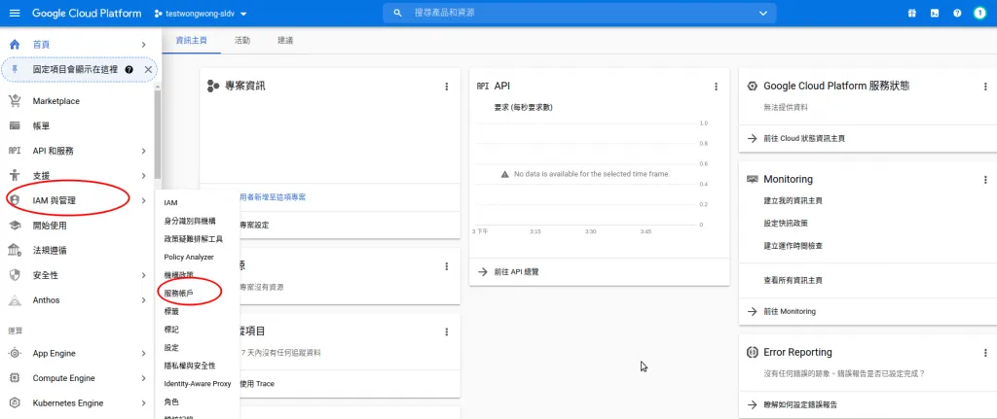
Task: Select 身分識別與機構 in the submenu
Action: 190,221
